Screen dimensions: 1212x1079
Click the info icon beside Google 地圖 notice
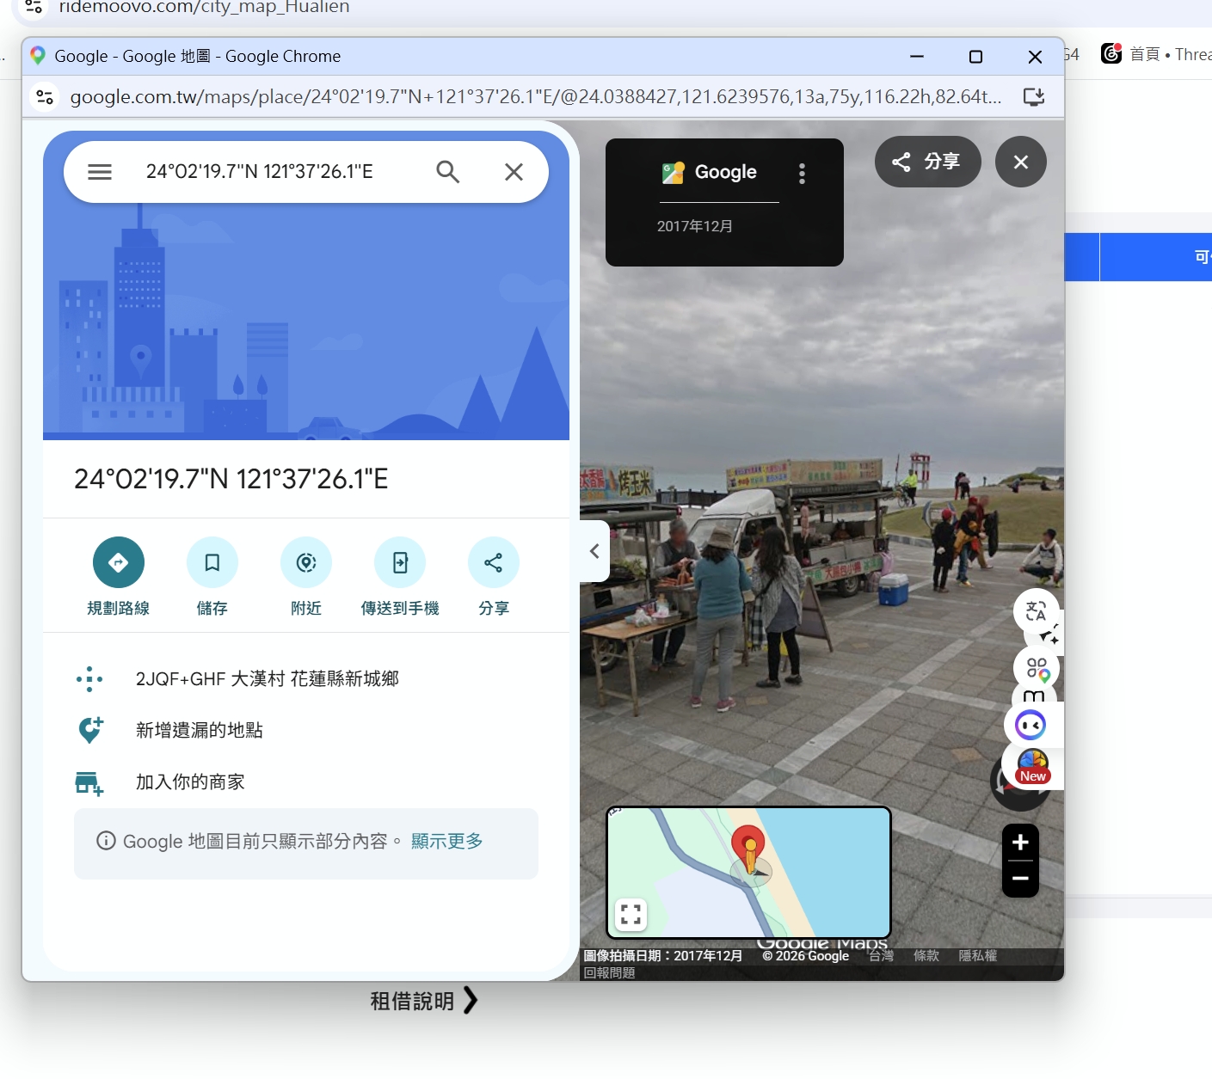pyautogui.click(x=106, y=841)
